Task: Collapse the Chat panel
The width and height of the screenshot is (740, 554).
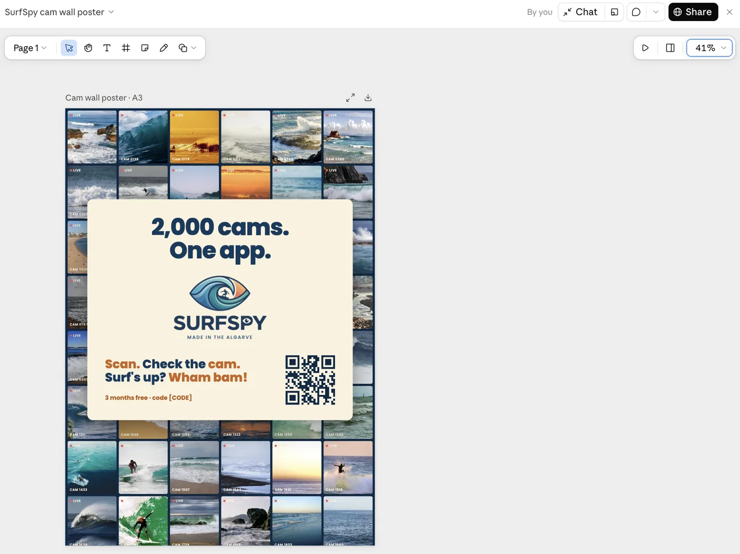Action: [581, 12]
